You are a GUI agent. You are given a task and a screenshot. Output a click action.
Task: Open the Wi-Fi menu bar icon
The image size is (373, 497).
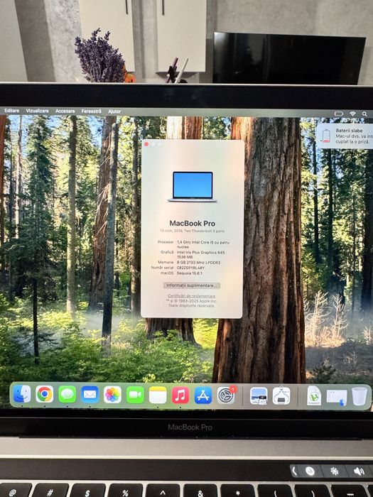point(352,114)
